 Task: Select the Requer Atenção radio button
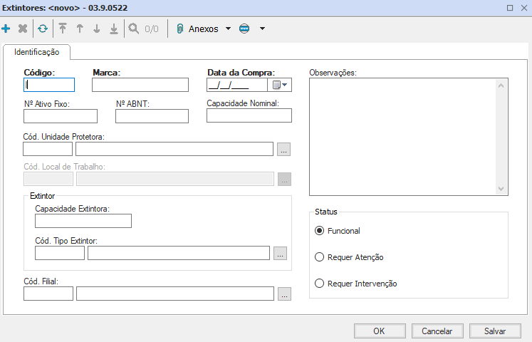pyautogui.click(x=319, y=257)
